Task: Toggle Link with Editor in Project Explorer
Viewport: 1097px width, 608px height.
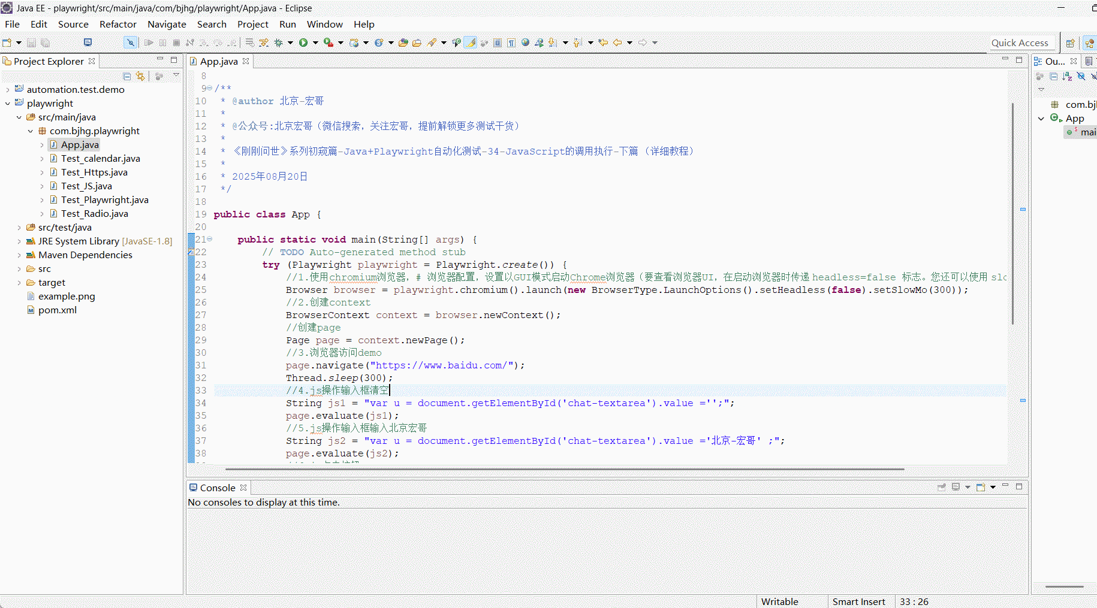Action: pyautogui.click(x=140, y=76)
